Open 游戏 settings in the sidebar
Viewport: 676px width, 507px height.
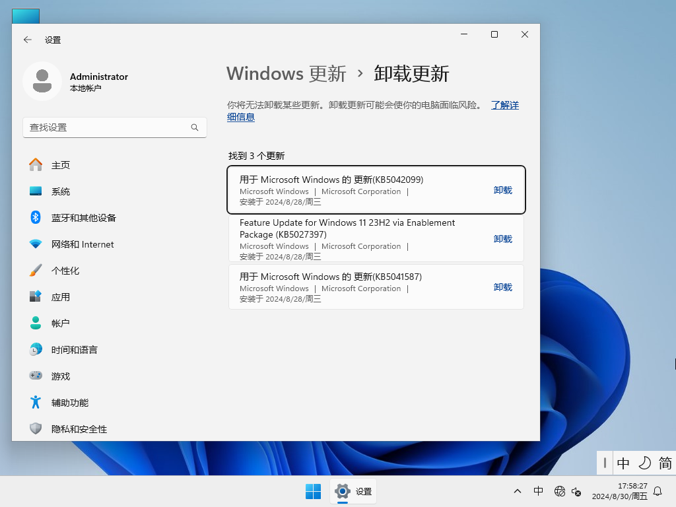click(61, 376)
